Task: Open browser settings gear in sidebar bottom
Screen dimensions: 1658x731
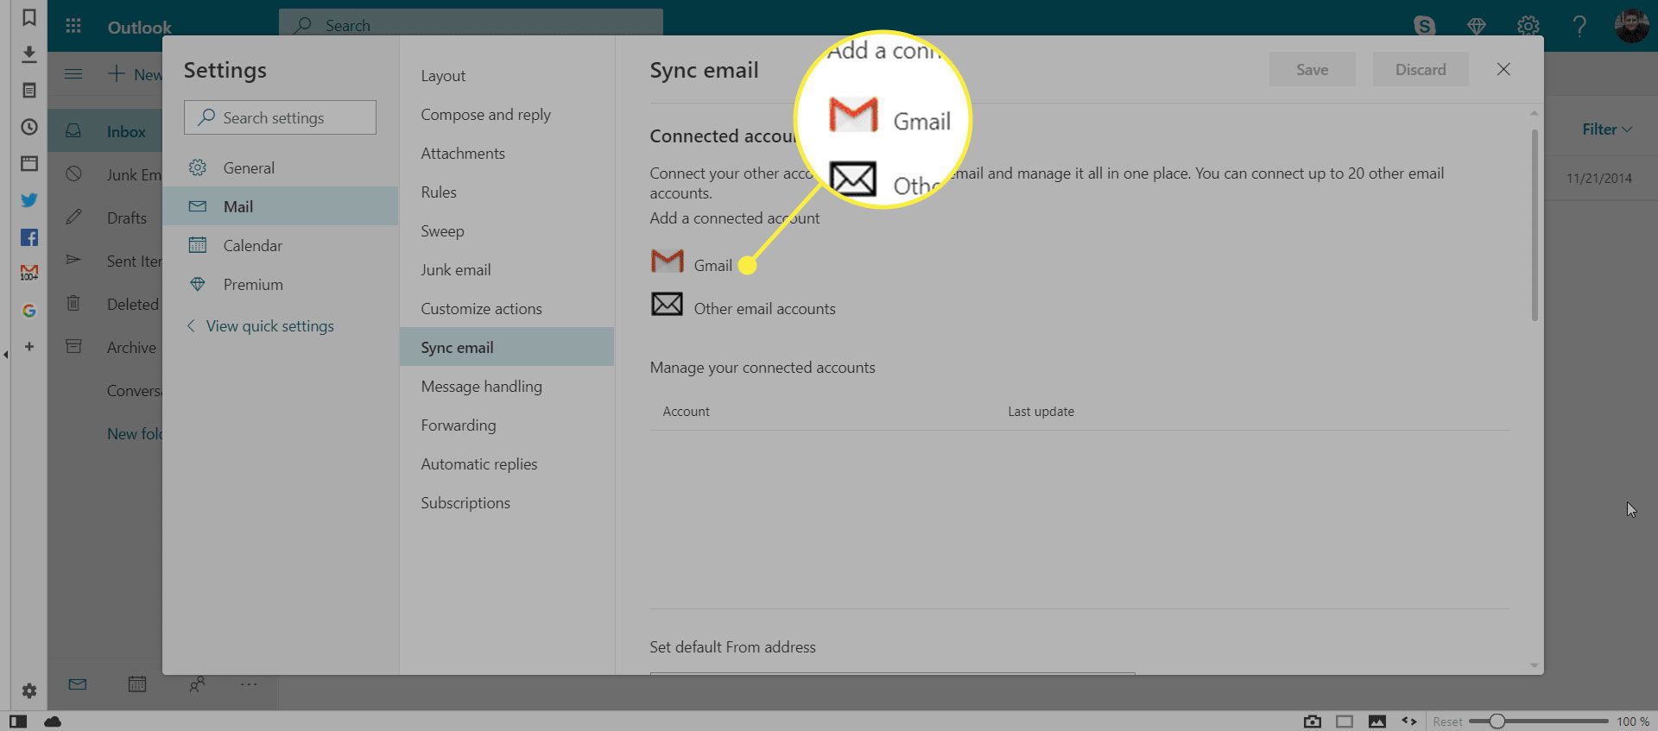Action: point(28,690)
